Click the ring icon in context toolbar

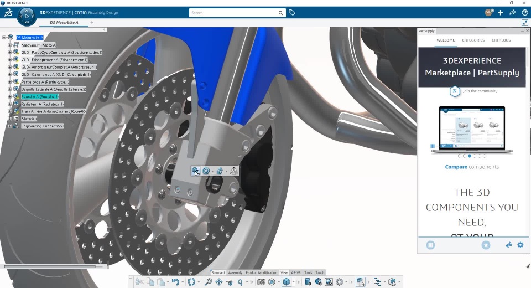pyautogui.click(x=206, y=171)
